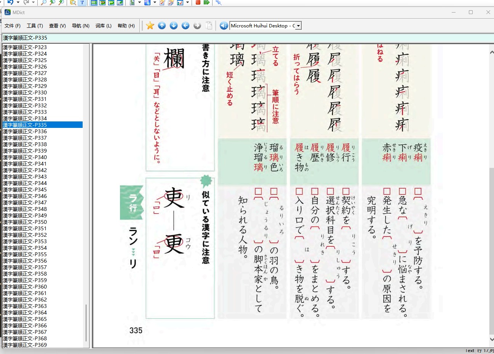494x354 pixels.
Task: Select entry 漢字筆順正文-P346
Action: point(43,196)
